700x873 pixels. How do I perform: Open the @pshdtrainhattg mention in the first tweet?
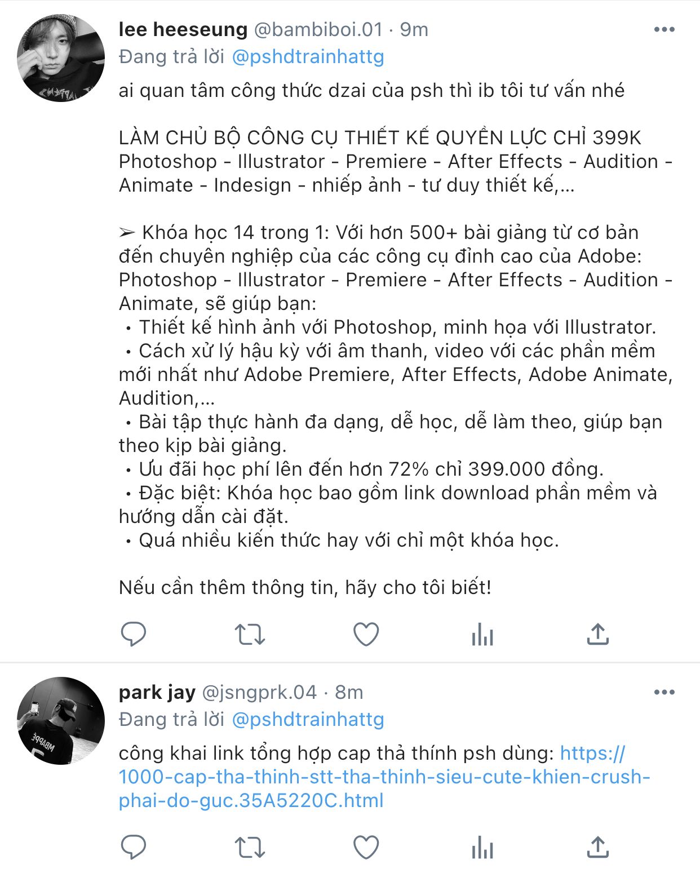308,57
